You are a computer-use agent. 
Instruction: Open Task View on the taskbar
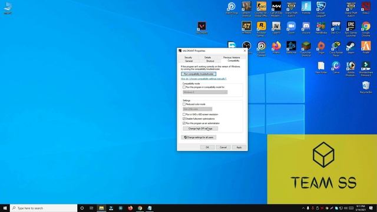tap(92, 208)
